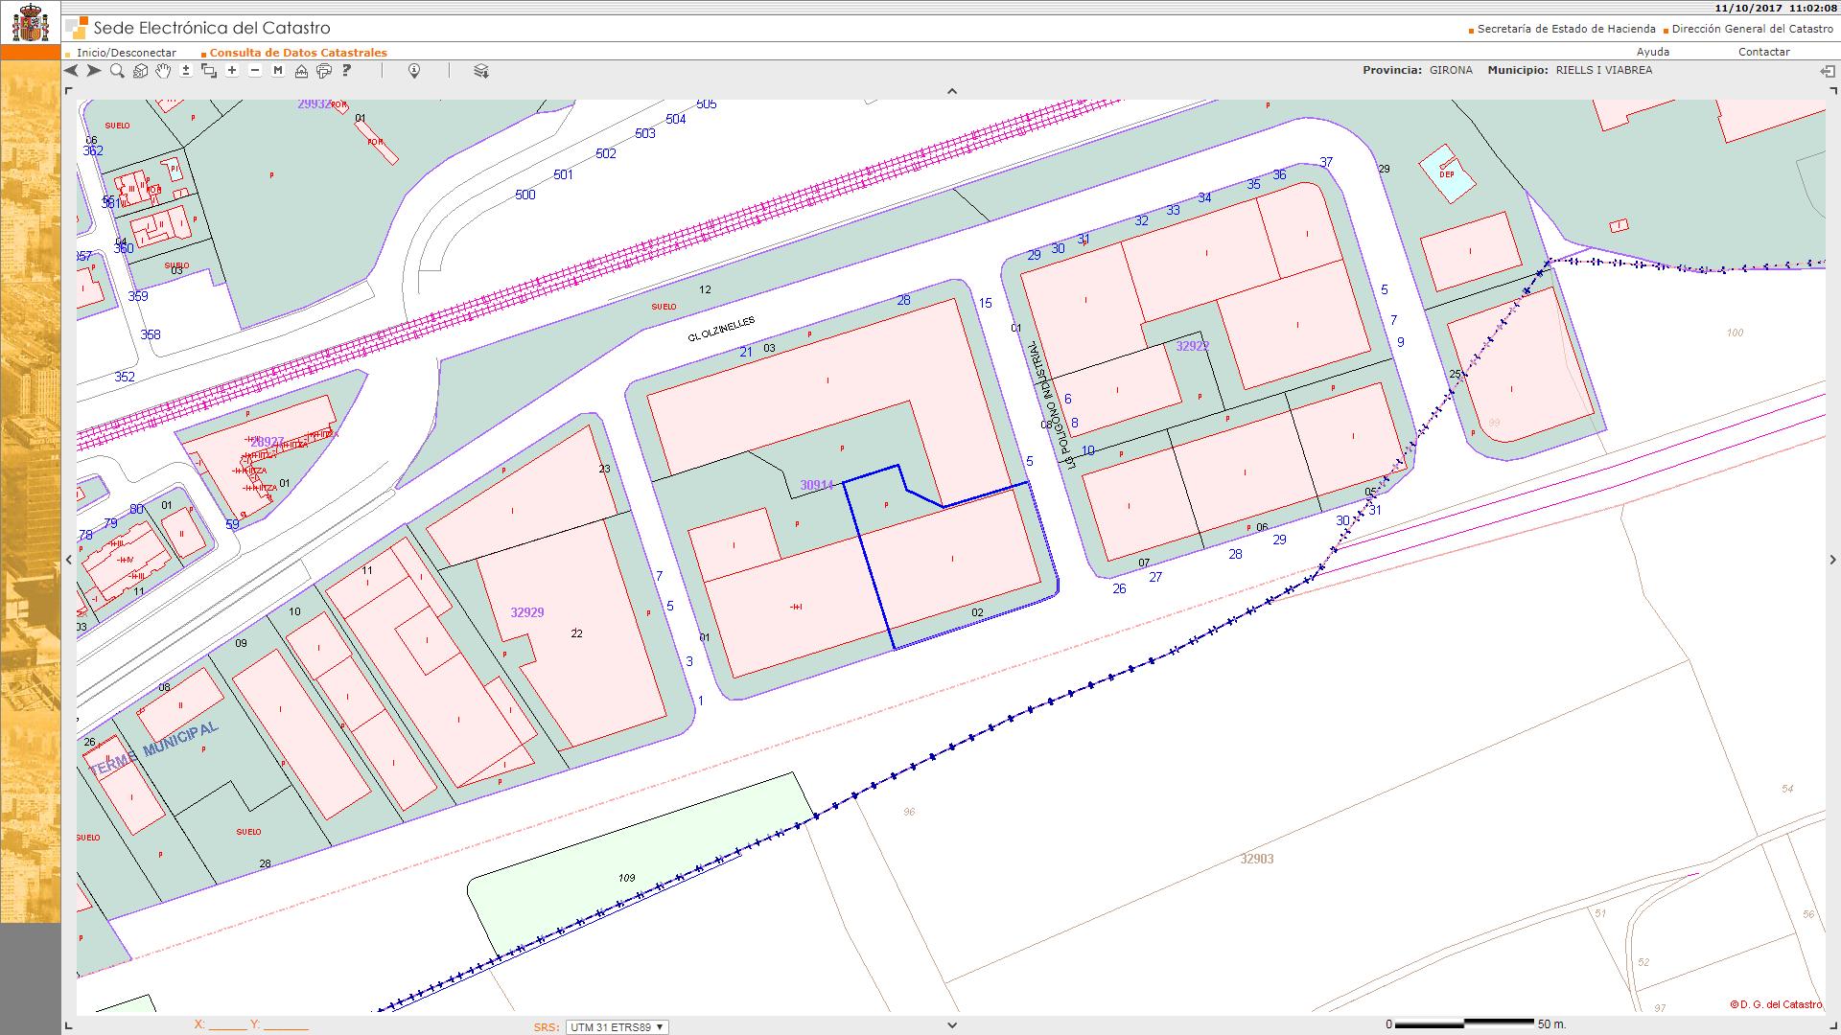Click the print map icon

tap(324, 71)
